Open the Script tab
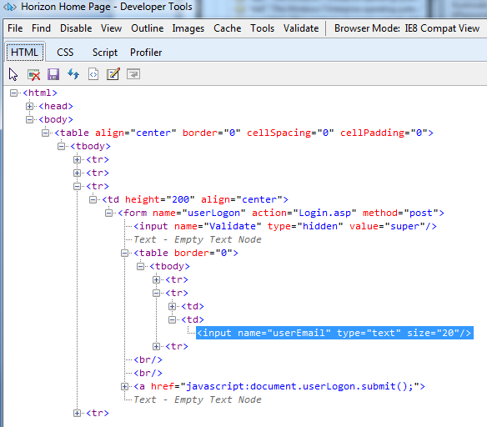 [x=105, y=53]
